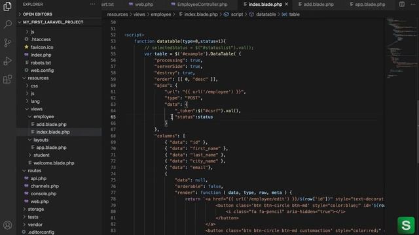Switch to the EmployeeController.php tab
The width and height of the screenshot is (419, 235).
click(x=199, y=5)
